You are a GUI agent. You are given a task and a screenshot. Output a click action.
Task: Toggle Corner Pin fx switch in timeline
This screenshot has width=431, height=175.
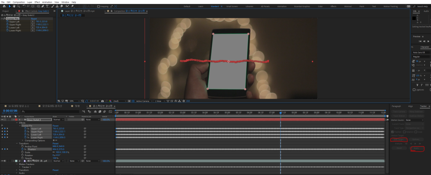[x=2, y=126]
